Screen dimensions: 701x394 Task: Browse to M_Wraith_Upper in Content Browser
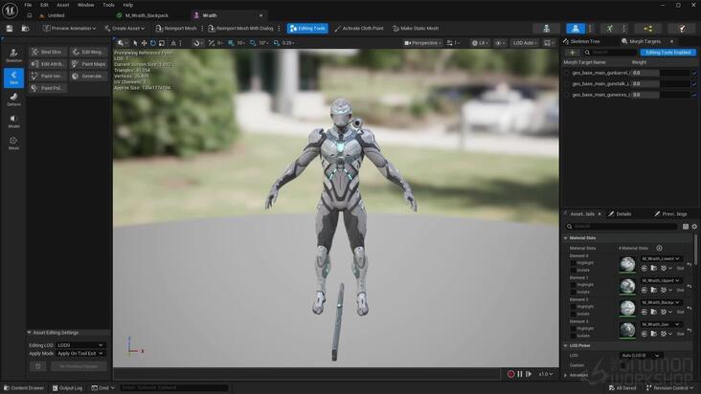pos(654,290)
